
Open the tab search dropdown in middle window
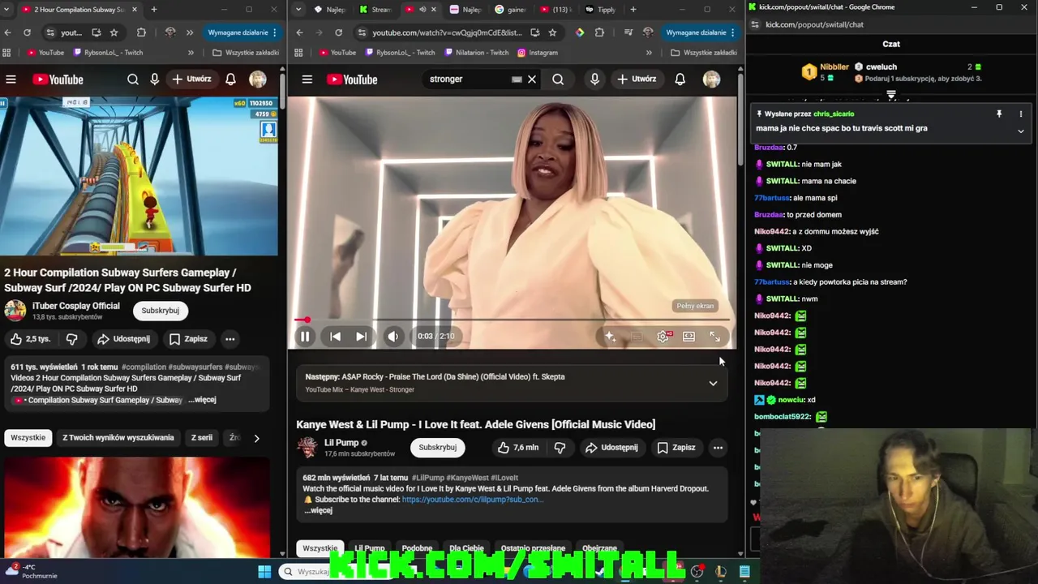298,10
